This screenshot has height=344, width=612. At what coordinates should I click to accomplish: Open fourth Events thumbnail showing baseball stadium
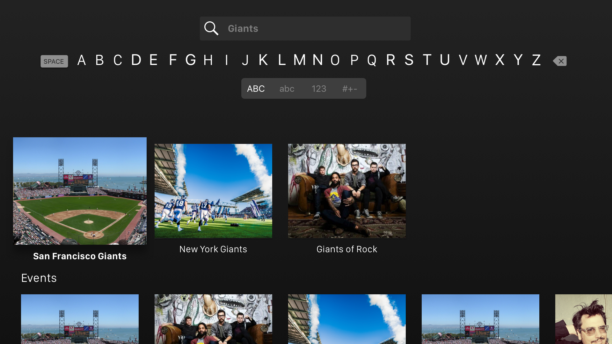click(480, 319)
